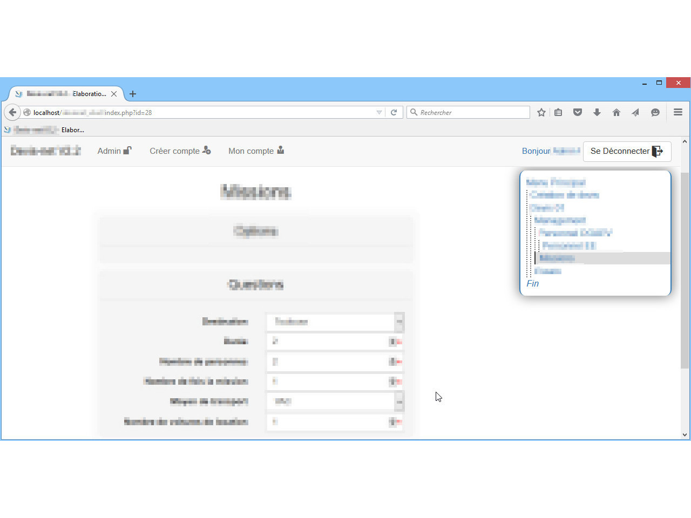Viewport: 691px width, 518px height.
Task: Click the vertical scrollbar thumb
Action: [685, 270]
